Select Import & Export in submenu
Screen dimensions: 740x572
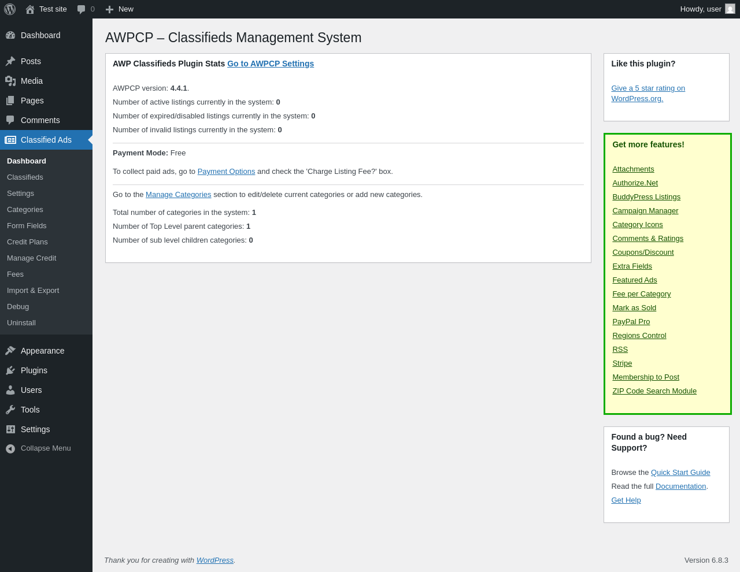(33, 291)
